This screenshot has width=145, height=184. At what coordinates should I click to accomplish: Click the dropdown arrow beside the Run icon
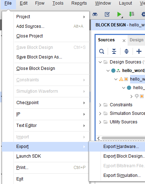[x=122, y=17]
